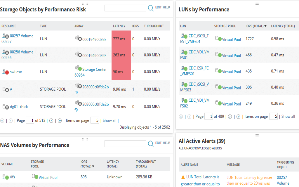Click the search icon in NAS Volumes widget
Viewport: 299px width, 187px height.
[151, 143]
